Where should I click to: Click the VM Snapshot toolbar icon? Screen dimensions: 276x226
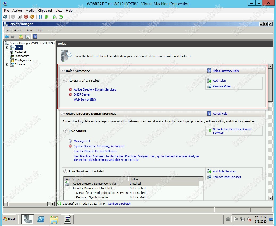point(55,17)
